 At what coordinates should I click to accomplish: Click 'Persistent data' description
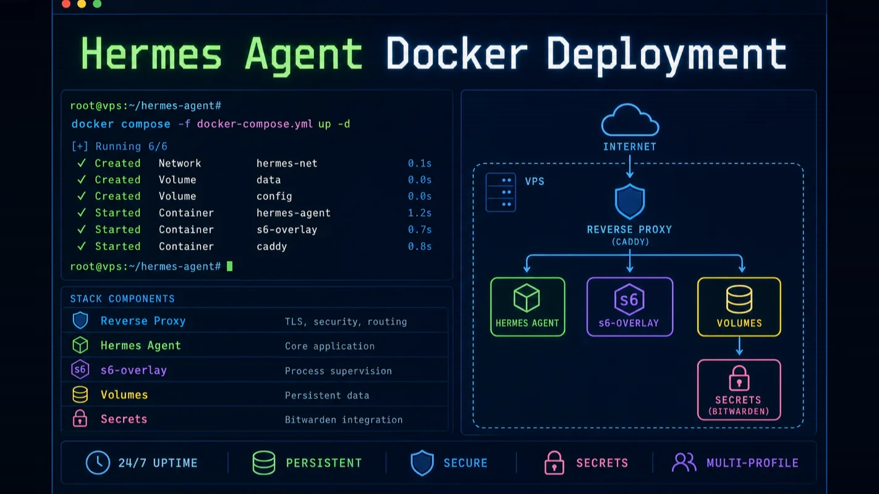[326, 395]
